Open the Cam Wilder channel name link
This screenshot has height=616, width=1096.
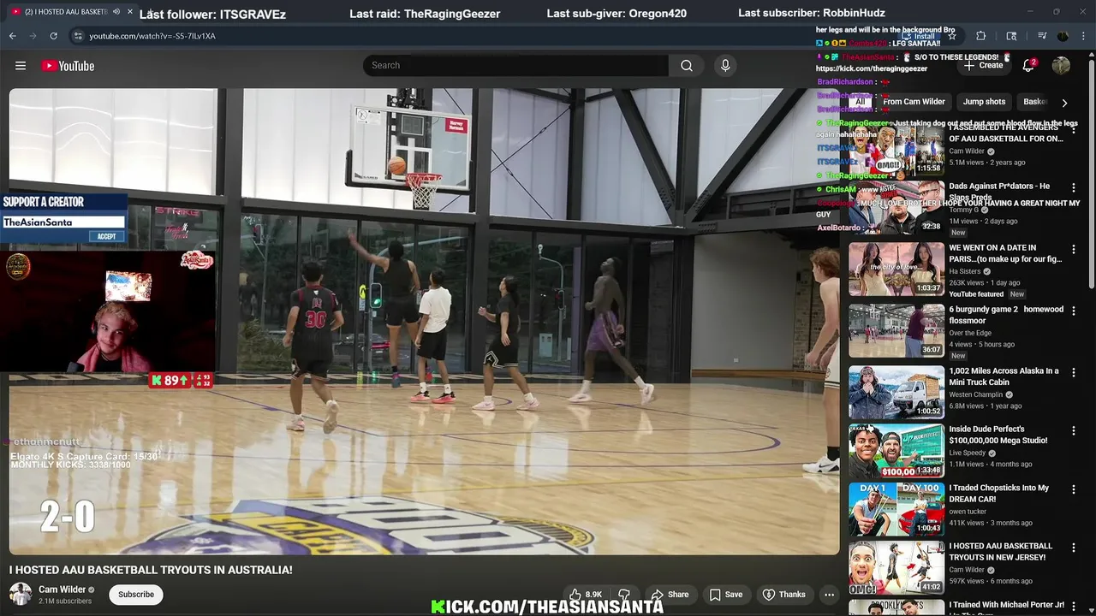(x=62, y=589)
